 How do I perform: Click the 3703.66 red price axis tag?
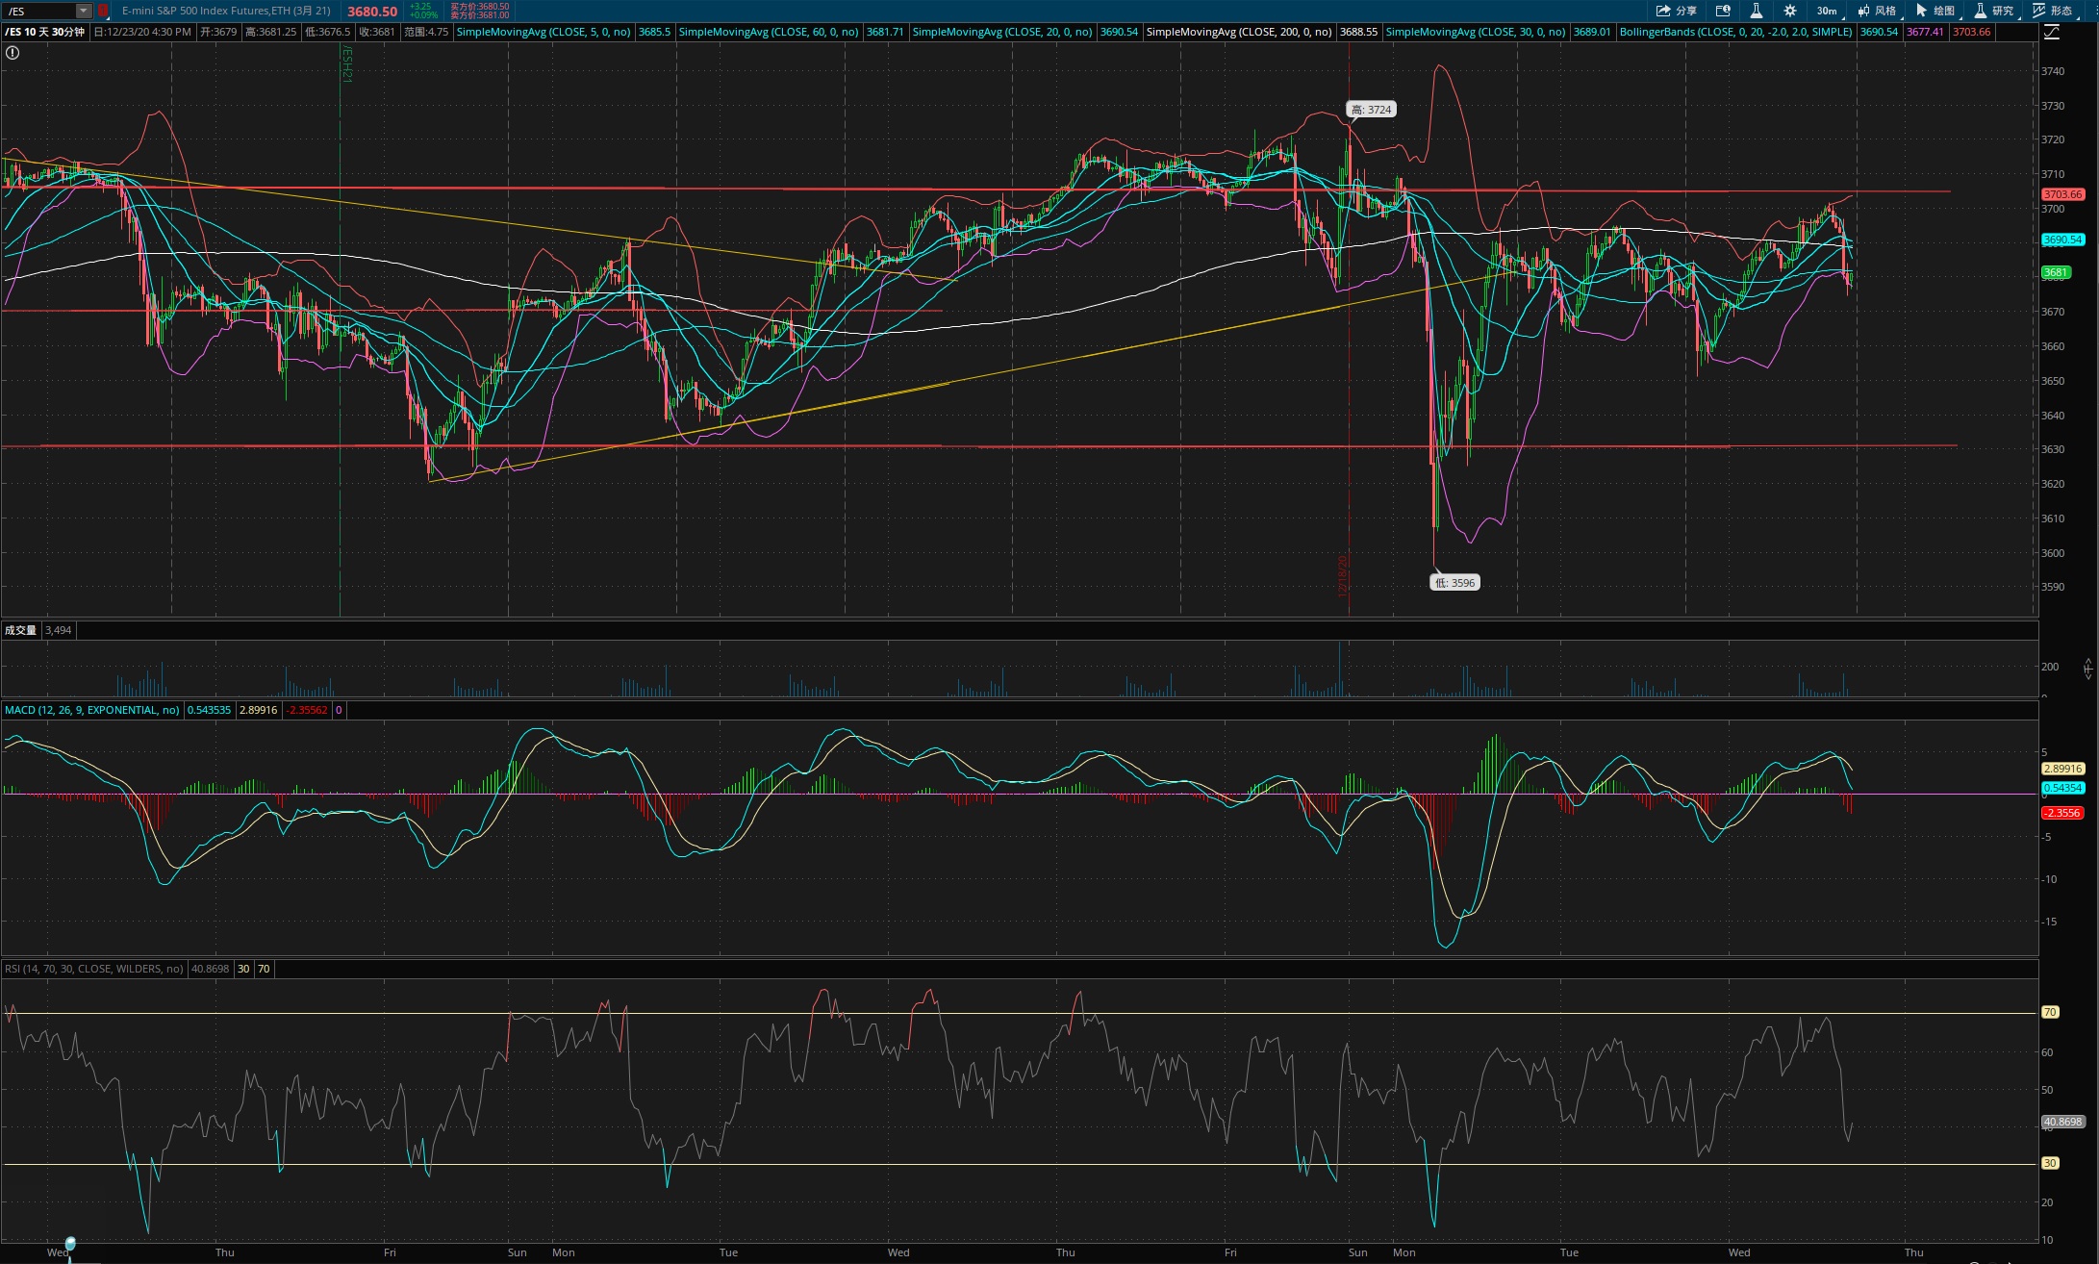pos(2062,194)
